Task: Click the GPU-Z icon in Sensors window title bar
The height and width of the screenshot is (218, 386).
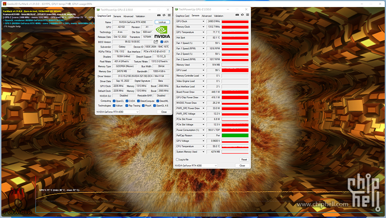Action: 176,9
